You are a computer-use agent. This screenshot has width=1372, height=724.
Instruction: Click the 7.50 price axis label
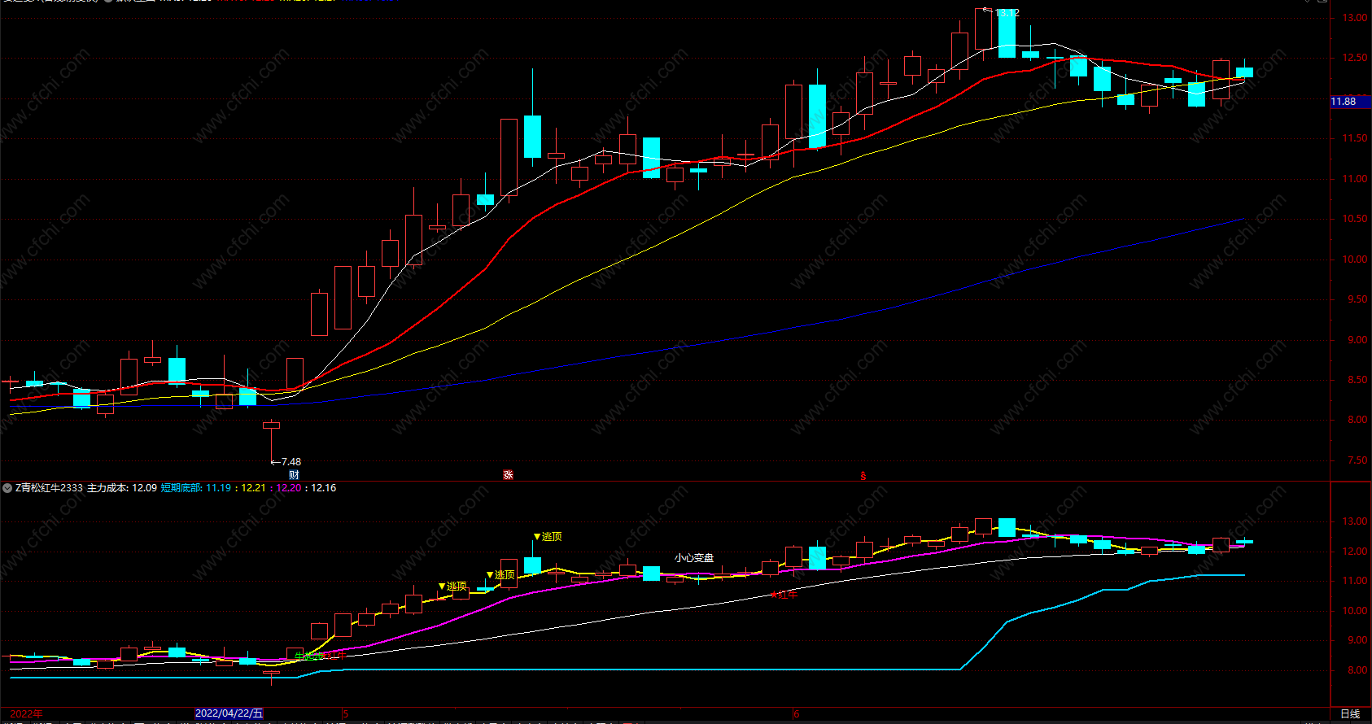coord(1357,460)
